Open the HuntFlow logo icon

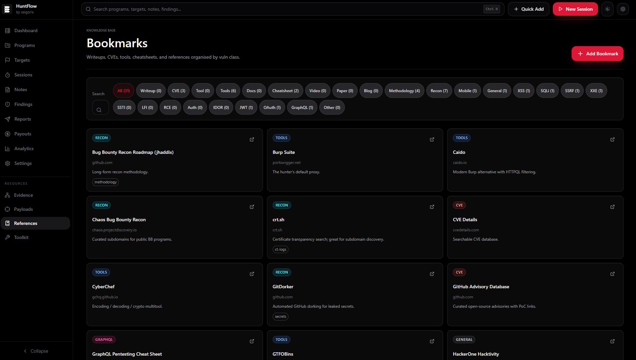pyautogui.click(x=7, y=9)
